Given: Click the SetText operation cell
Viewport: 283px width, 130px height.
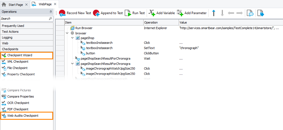Looking at the screenshot, I should point(149,48).
